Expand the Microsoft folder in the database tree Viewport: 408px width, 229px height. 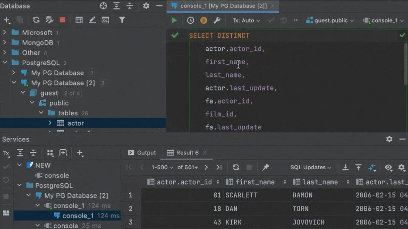point(5,33)
